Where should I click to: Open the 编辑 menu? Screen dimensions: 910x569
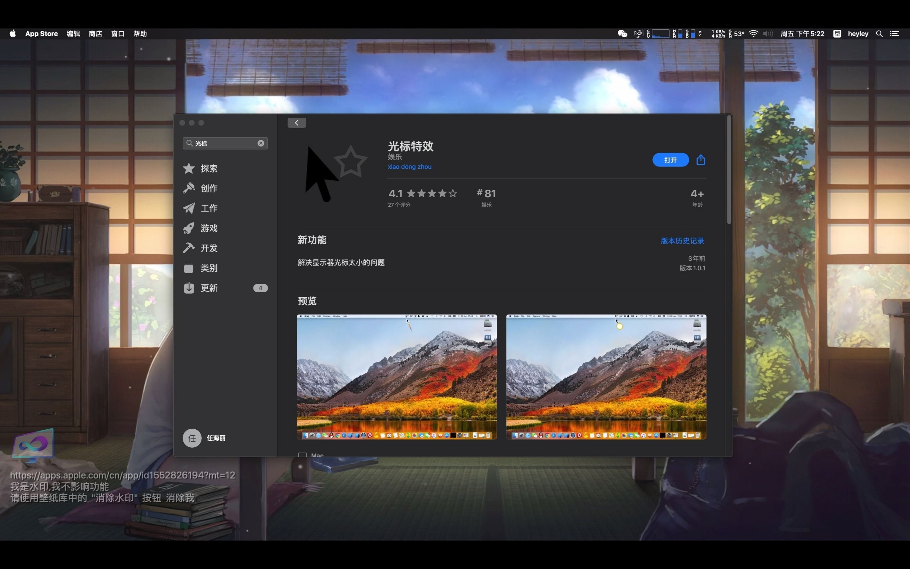pos(73,34)
